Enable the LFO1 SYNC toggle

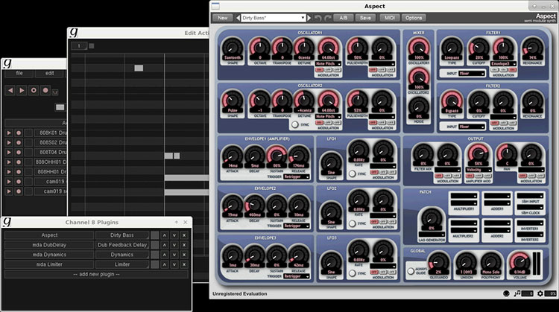(x=353, y=173)
